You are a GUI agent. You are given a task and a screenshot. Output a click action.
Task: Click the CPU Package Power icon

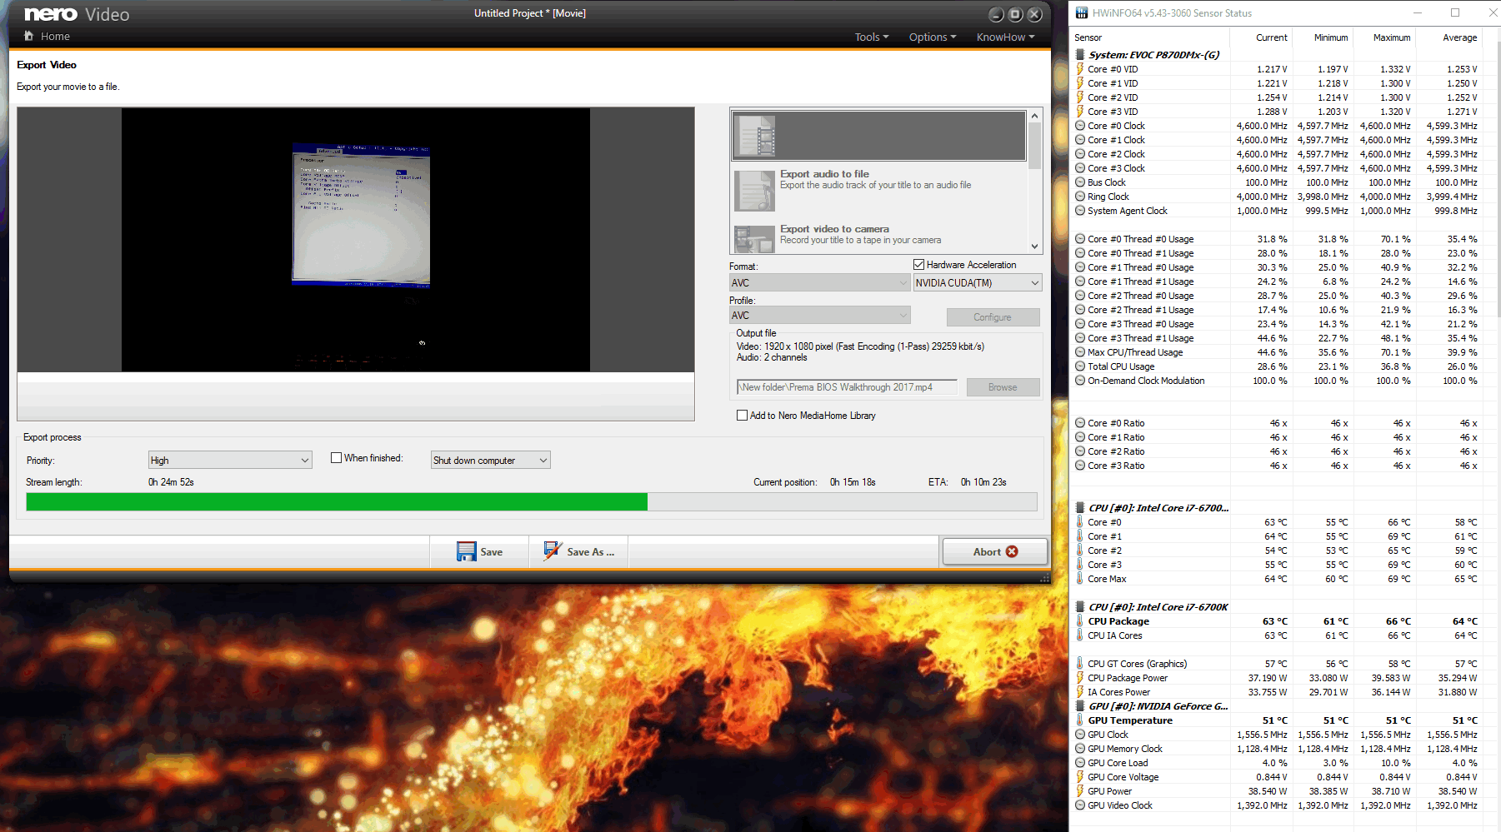[x=1080, y=678]
